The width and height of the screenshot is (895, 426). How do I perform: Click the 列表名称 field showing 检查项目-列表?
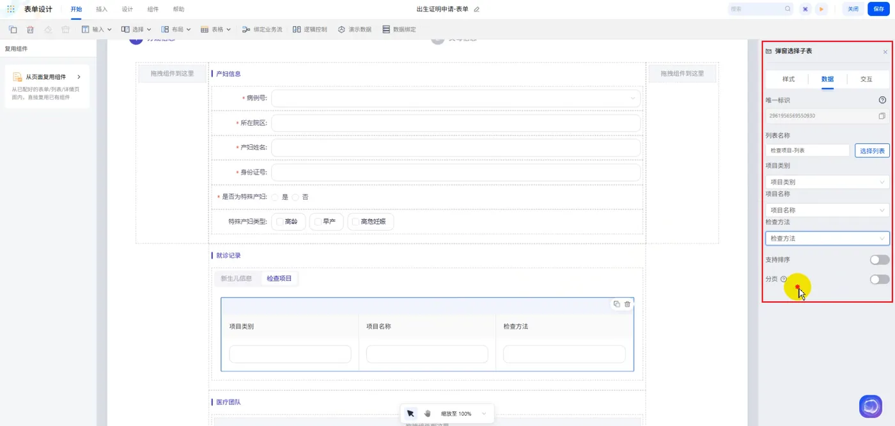coord(807,151)
